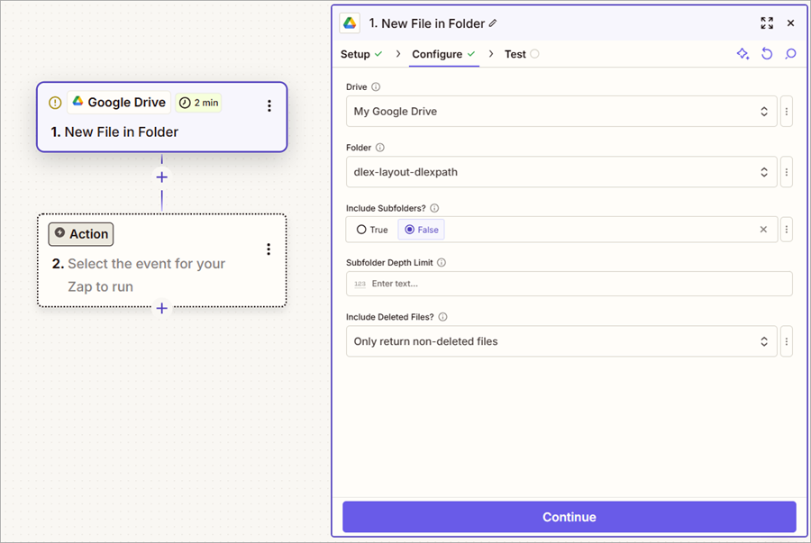Open three-dot menu on Action step
This screenshot has height=543, width=811.
(x=269, y=249)
